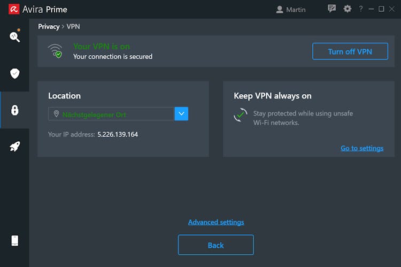Click the Nächstgelegener Ort location field
Screen dimensions: 401x267
pyautogui.click(x=111, y=113)
